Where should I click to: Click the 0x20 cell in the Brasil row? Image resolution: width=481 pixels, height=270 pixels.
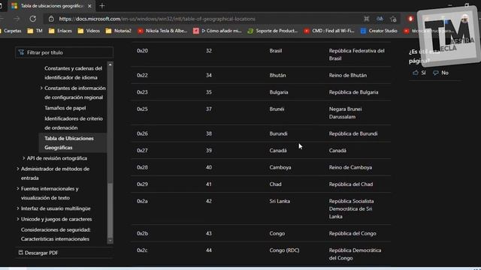(x=142, y=50)
